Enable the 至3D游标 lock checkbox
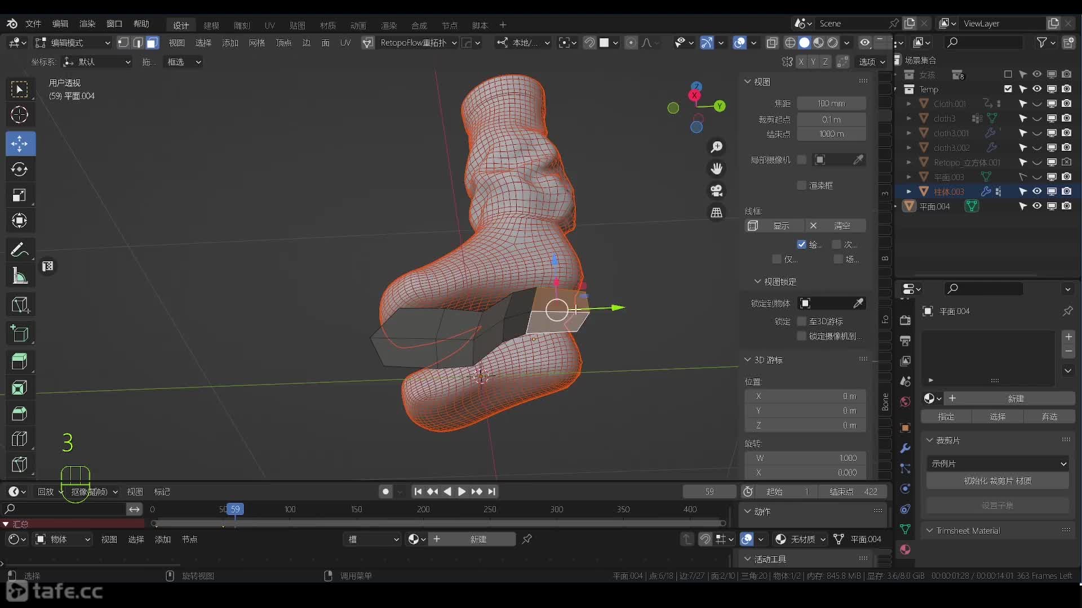 tap(801, 321)
